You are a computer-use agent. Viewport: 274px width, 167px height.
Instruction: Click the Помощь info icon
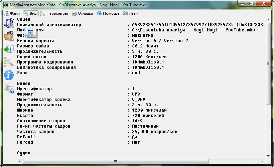coord(99,13)
